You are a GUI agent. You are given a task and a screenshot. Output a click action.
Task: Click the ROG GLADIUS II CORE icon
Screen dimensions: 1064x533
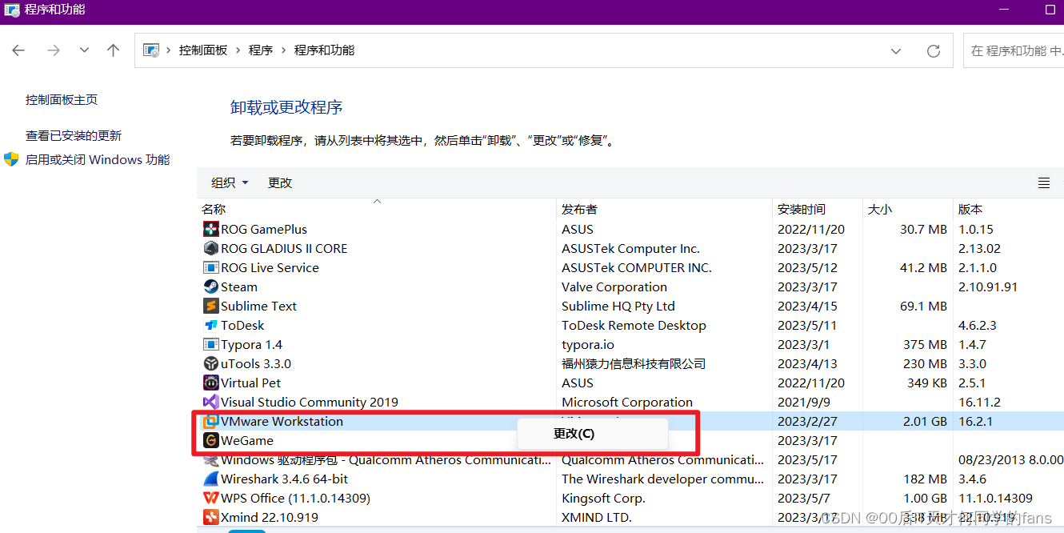point(210,248)
